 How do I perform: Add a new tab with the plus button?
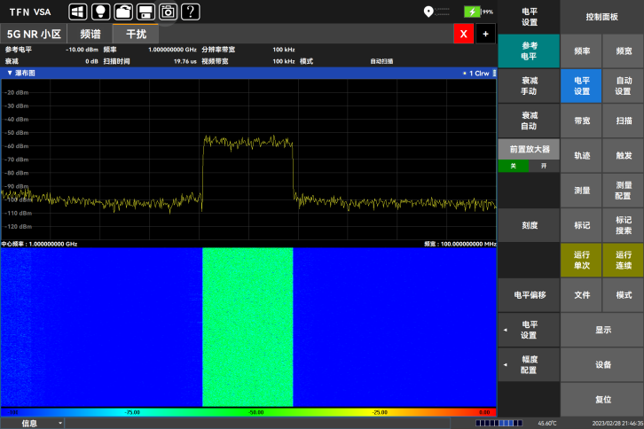point(485,34)
